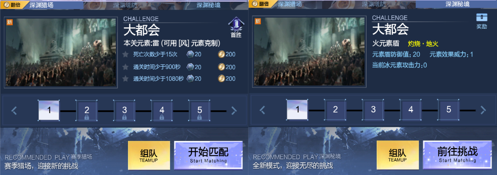Click the 组队 TEAMUP button in right panel
The width and height of the screenshot is (497, 175).
(x=398, y=155)
